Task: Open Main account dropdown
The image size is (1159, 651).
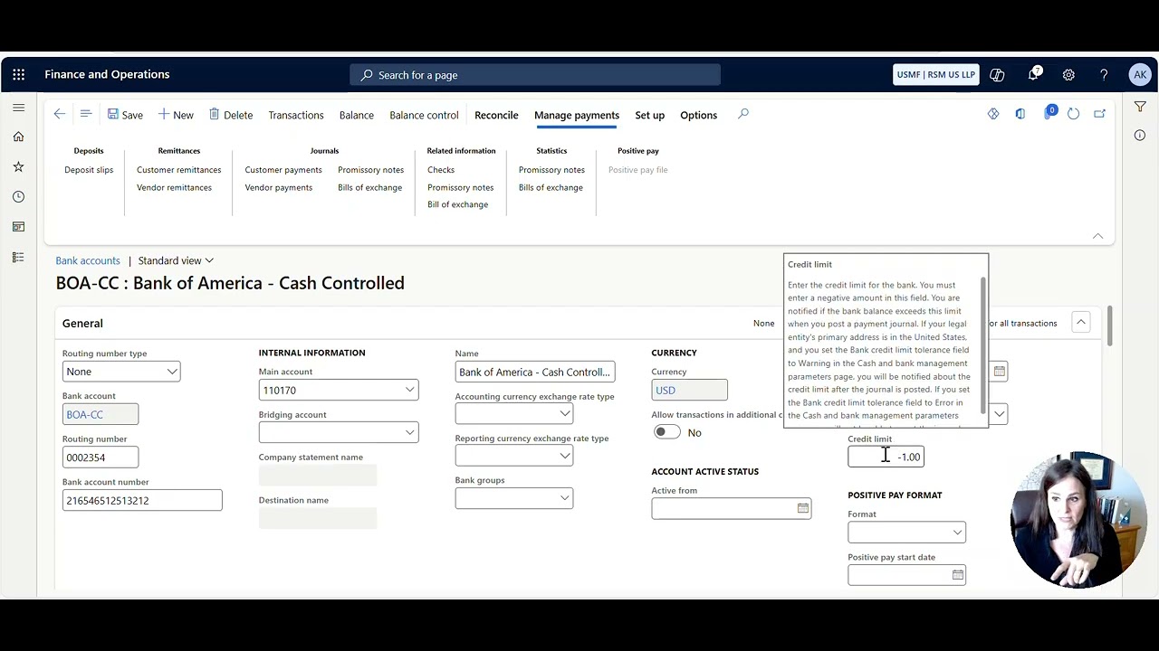Action: coord(409,390)
